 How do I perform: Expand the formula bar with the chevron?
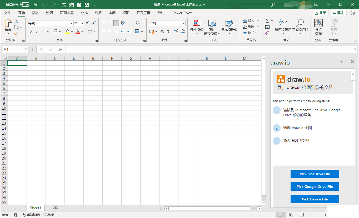click(355, 49)
